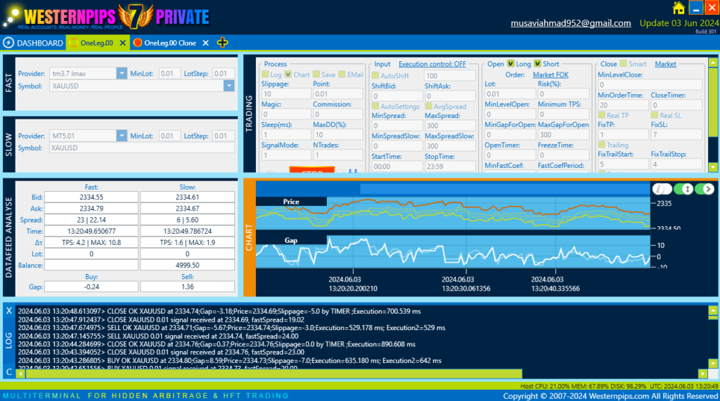
Task: Open the Fast symbol XAUUSD dropdown
Action: click(229, 86)
